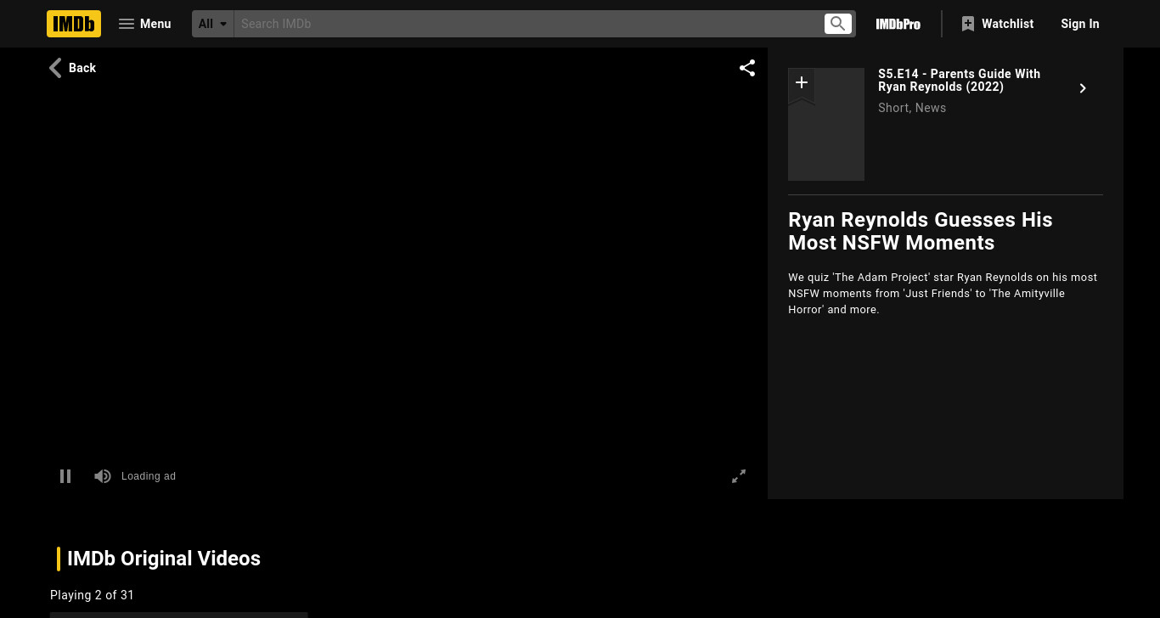This screenshot has width=1160, height=618.
Task: Go to IMDbPro
Action: point(898,24)
